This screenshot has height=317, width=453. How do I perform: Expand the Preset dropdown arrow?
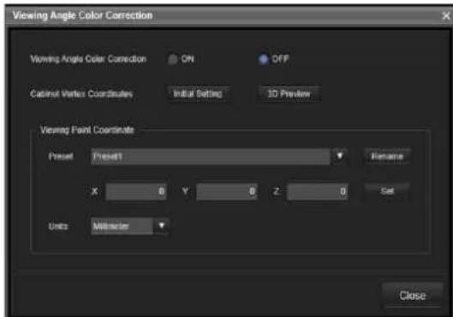click(339, 156)
